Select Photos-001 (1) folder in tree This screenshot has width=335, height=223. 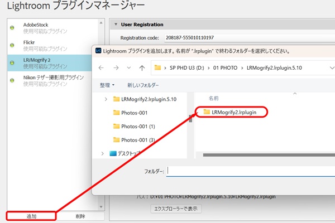(134, 127)
